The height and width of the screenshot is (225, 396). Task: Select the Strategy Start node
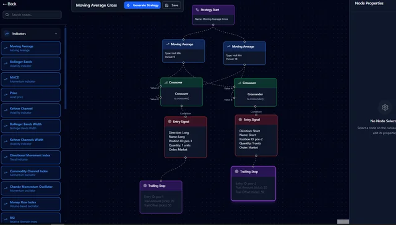click(213, 15)
